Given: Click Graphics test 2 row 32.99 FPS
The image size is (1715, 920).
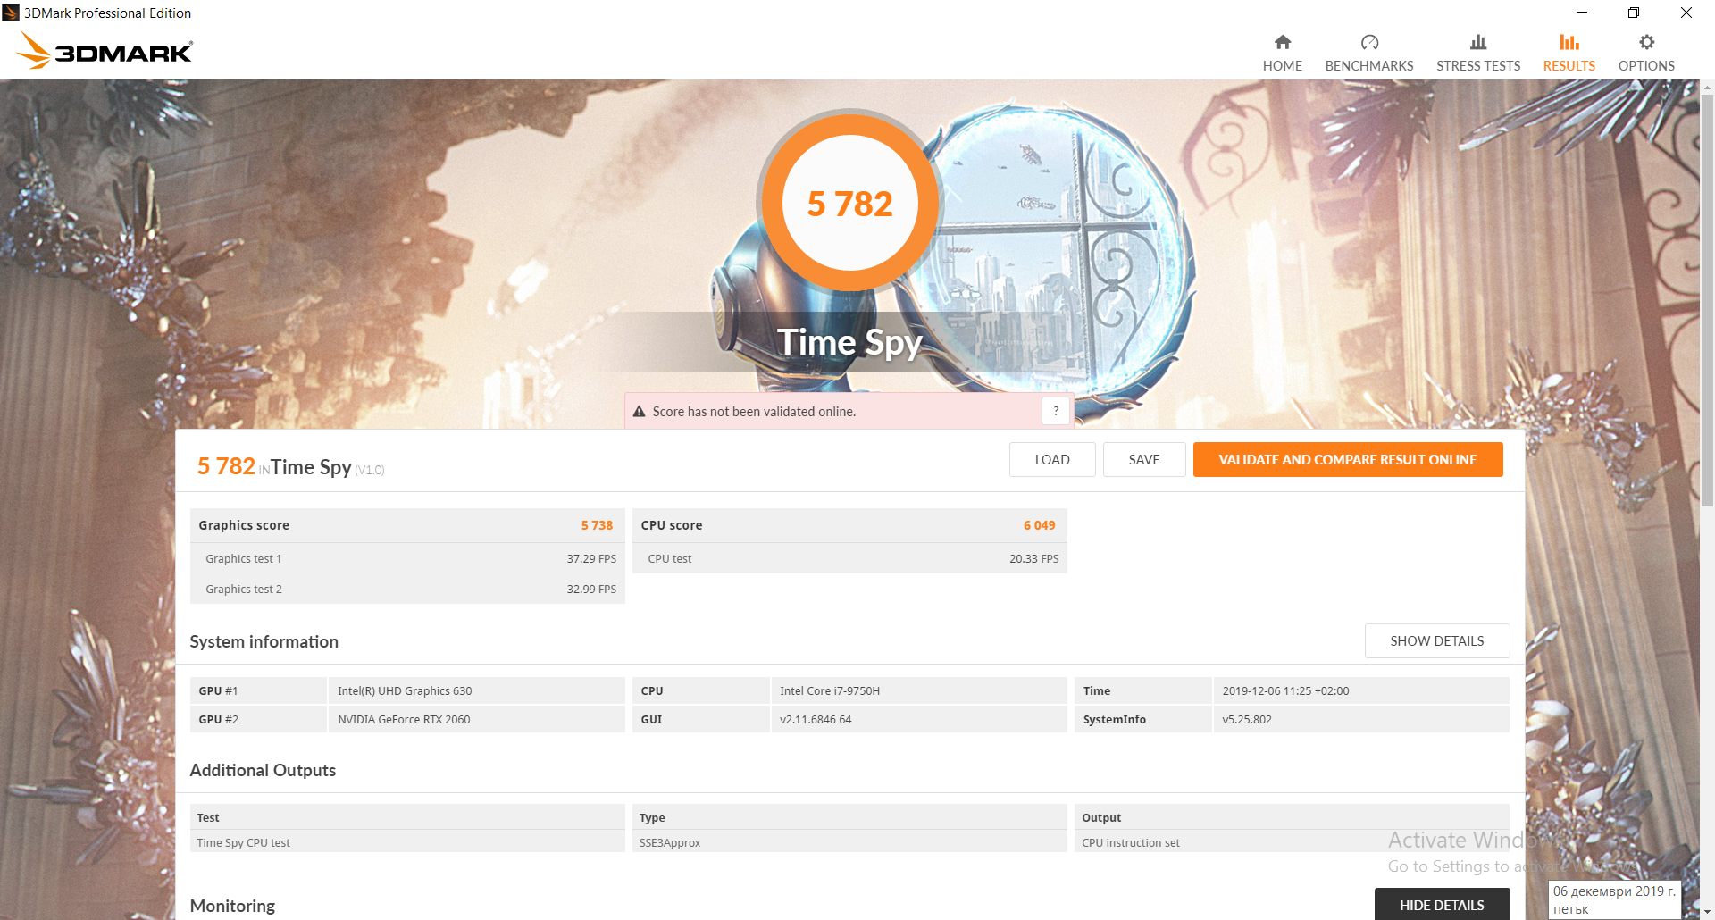Looking at the screenshot, I should 407,590.
